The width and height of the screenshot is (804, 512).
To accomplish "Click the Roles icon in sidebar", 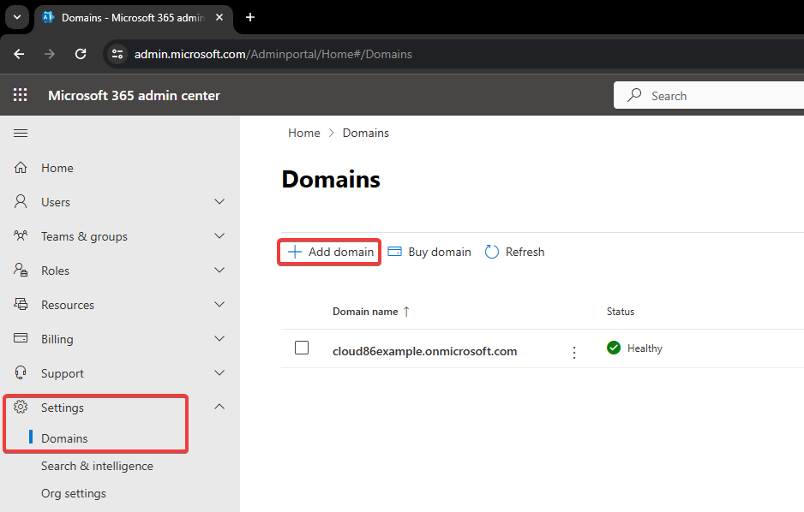I will (21, 270).
